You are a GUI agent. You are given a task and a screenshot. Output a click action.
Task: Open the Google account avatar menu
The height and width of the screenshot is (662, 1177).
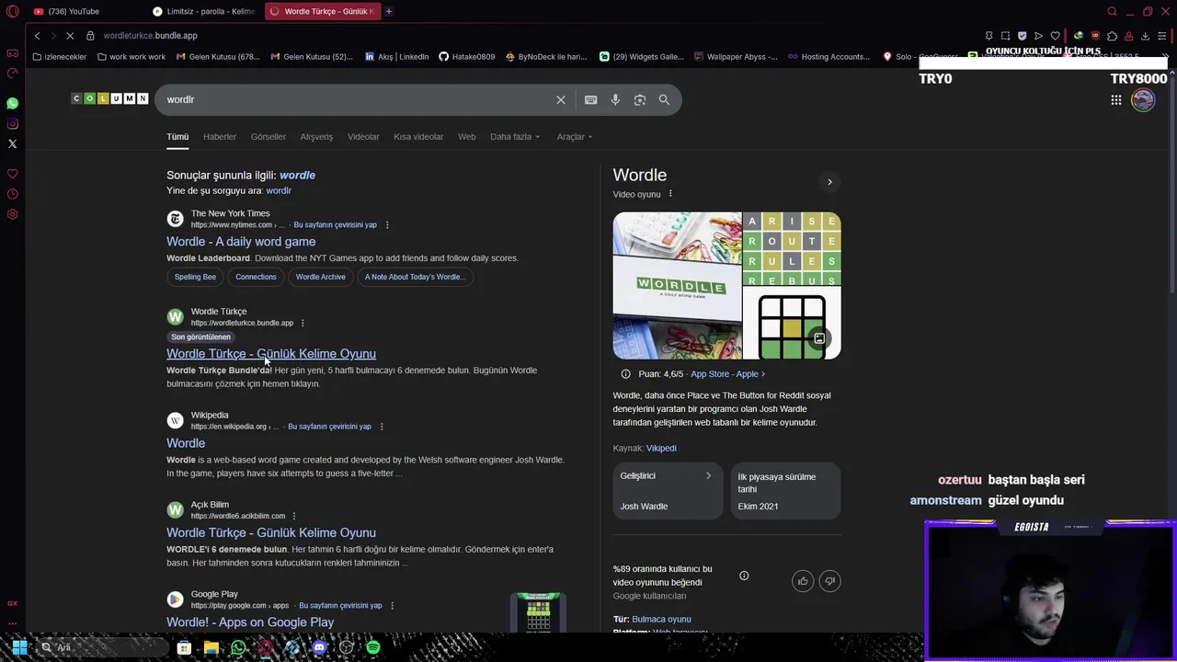point(1143,99)
